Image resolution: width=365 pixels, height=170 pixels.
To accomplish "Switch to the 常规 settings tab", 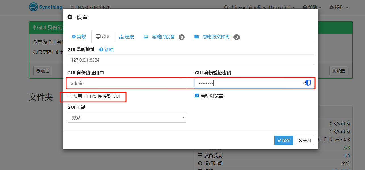I will tap(79, 37).
